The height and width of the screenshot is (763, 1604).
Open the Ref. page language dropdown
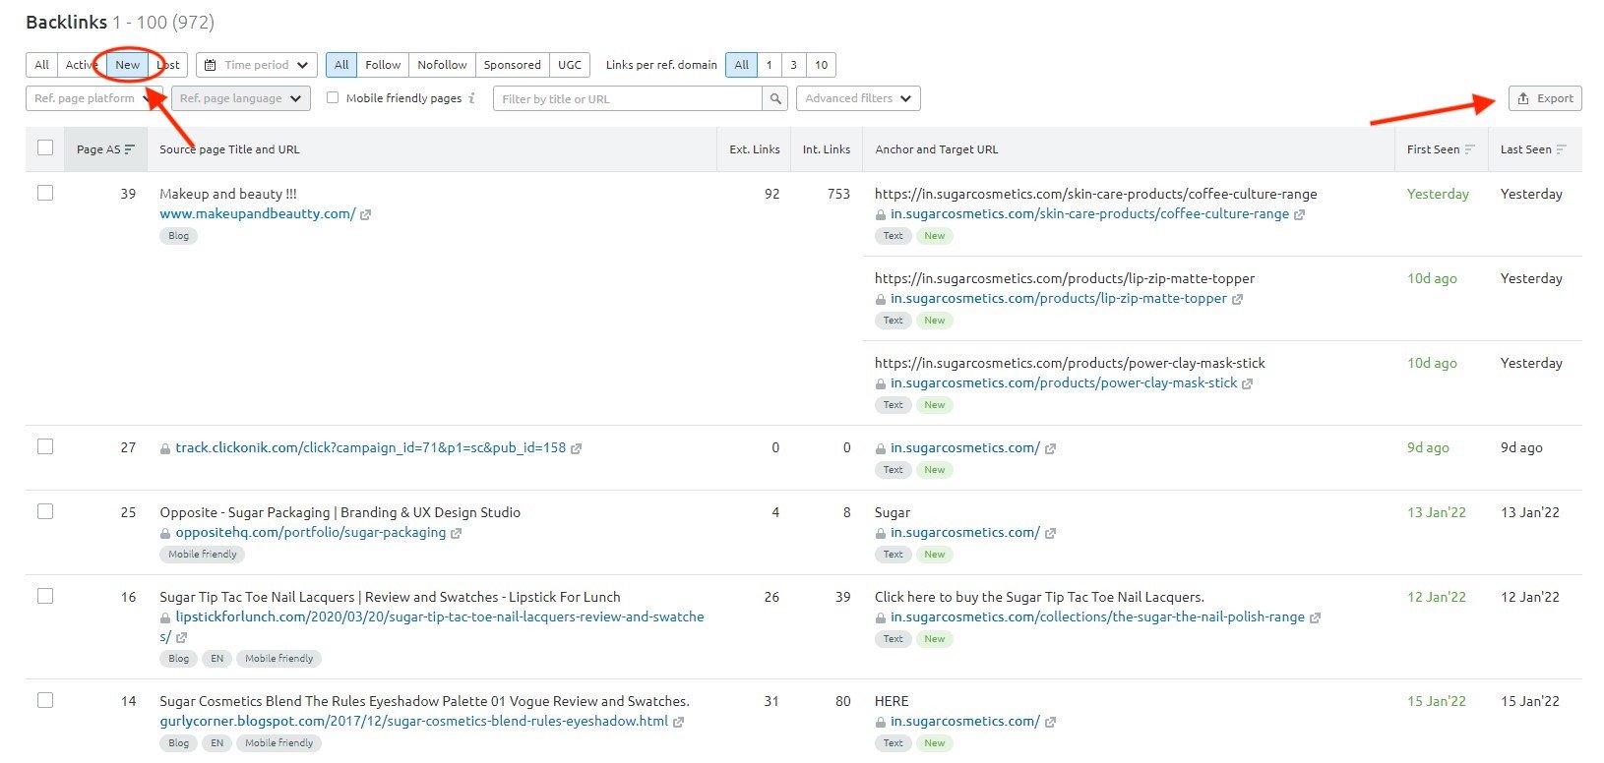241,98
